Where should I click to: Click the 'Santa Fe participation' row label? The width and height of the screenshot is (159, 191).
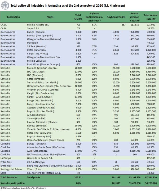[x=12, y=183]
